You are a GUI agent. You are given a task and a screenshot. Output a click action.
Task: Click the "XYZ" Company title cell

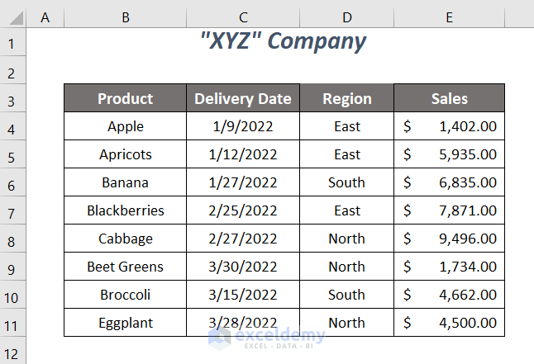284,41
